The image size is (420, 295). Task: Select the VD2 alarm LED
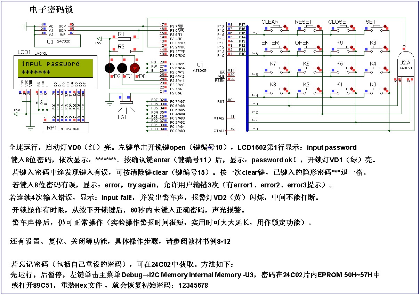point(110,68)
